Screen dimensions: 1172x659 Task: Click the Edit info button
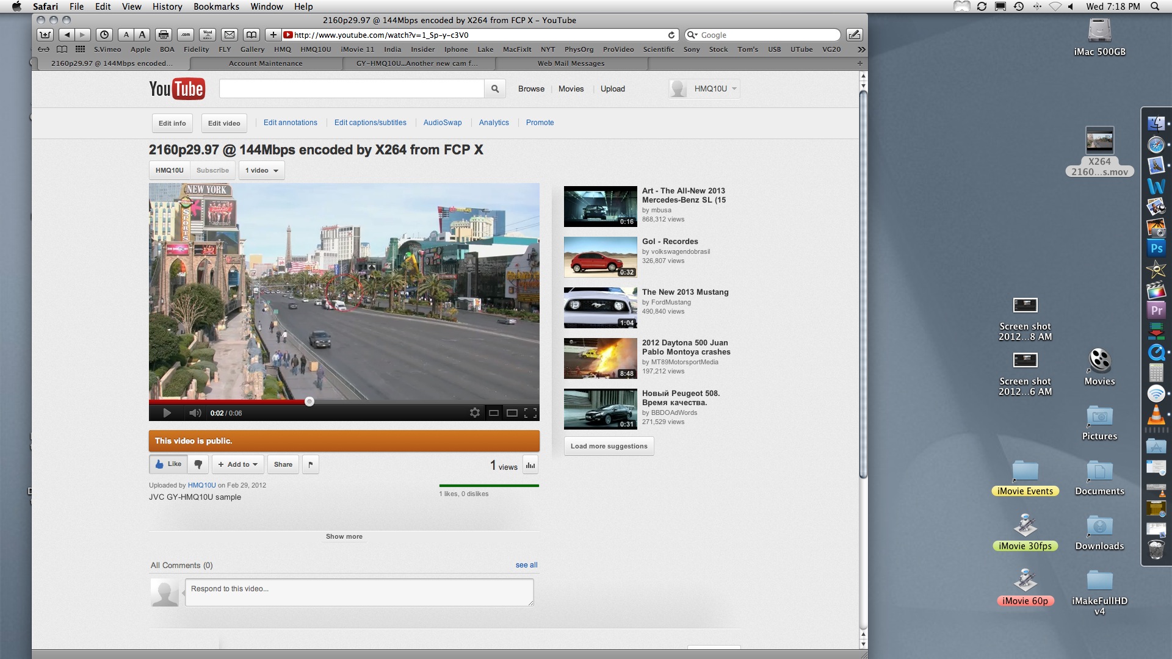172,123
